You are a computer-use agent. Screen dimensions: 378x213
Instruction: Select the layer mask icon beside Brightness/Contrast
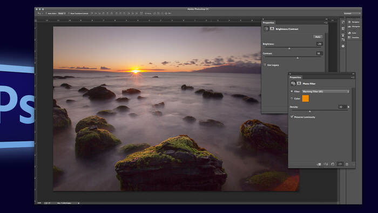pos(272,29)
